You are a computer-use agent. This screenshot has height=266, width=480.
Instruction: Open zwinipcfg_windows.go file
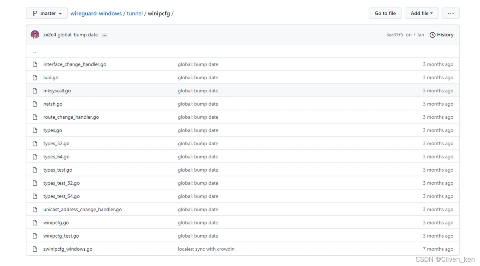click(x=68, y=249)
